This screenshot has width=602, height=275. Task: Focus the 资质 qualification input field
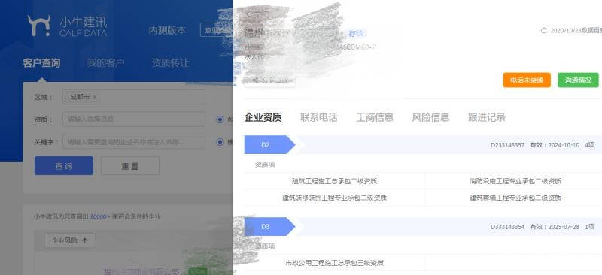pyautogui.click(x=134, y=119)
